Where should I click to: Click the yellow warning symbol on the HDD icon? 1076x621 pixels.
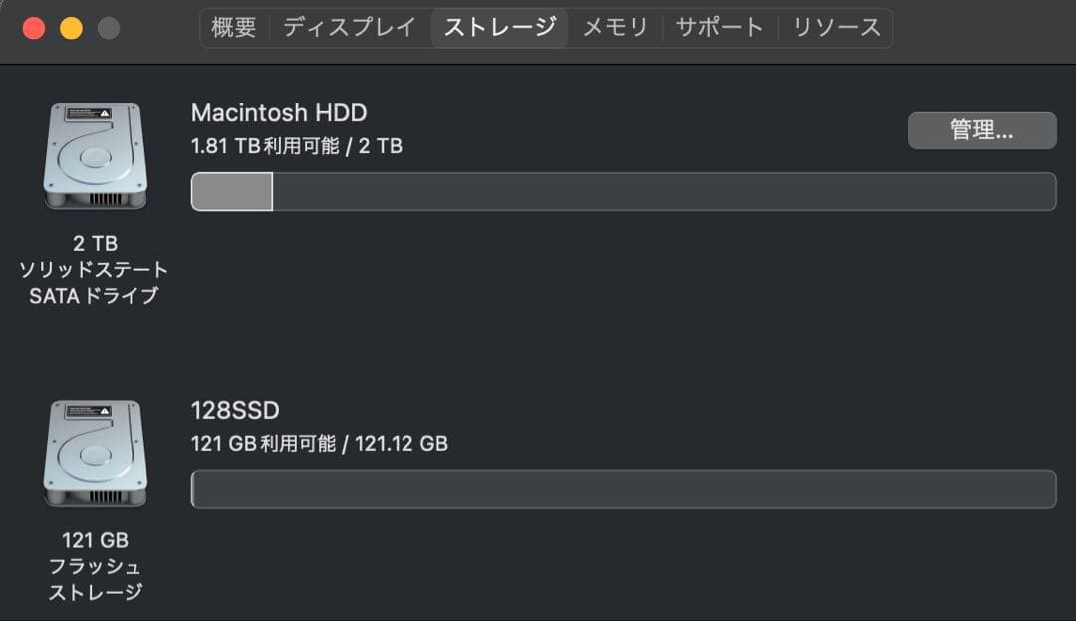(104, 112)
